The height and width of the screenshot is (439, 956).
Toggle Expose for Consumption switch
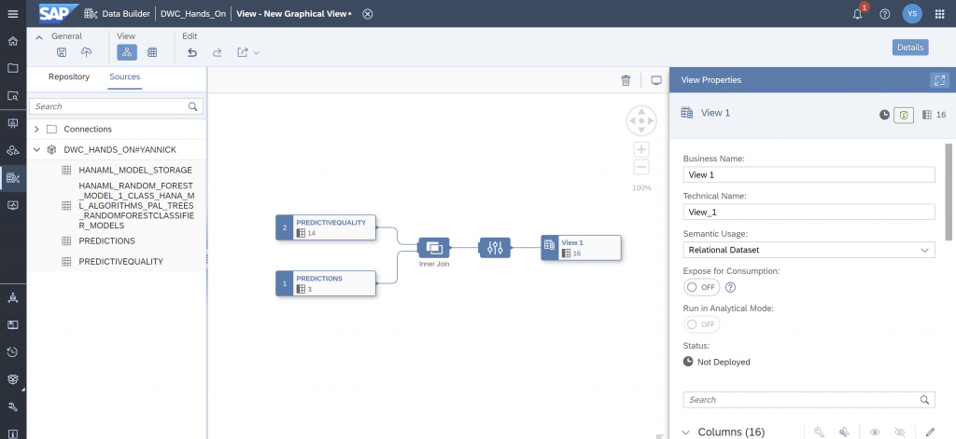coord(701,287)
